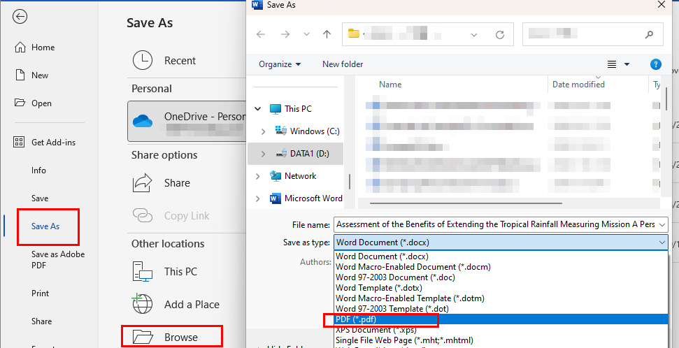This screenshot has height=348, width=679.
Task: Collapse This PC tree node
Action: pyautogui.click(x=258, y=108)
